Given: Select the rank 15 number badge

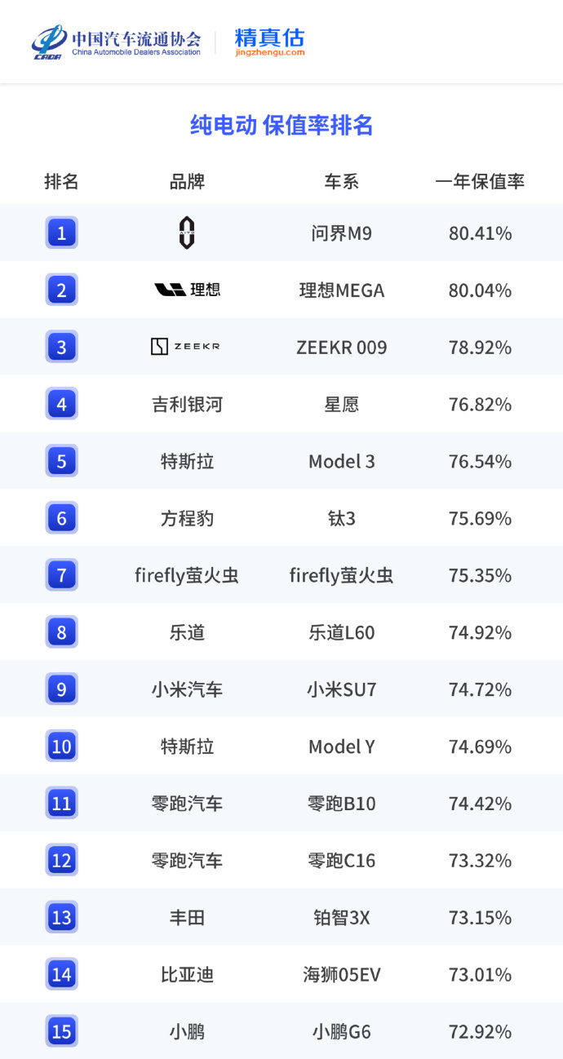Looking at the screenshot, I should (62, 1031).
